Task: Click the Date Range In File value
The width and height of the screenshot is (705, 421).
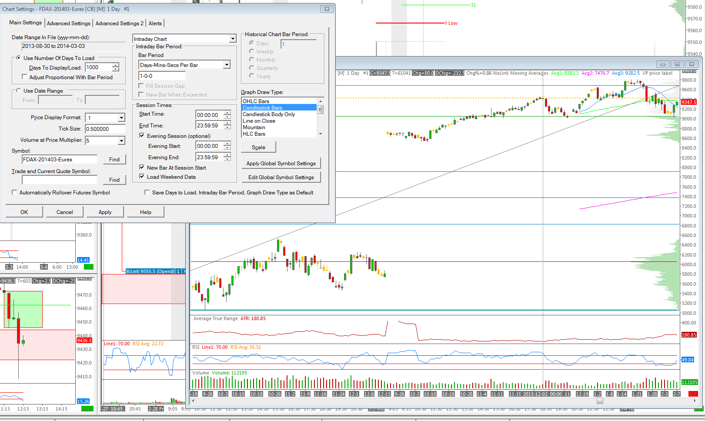Action: [x=74, y=46]
